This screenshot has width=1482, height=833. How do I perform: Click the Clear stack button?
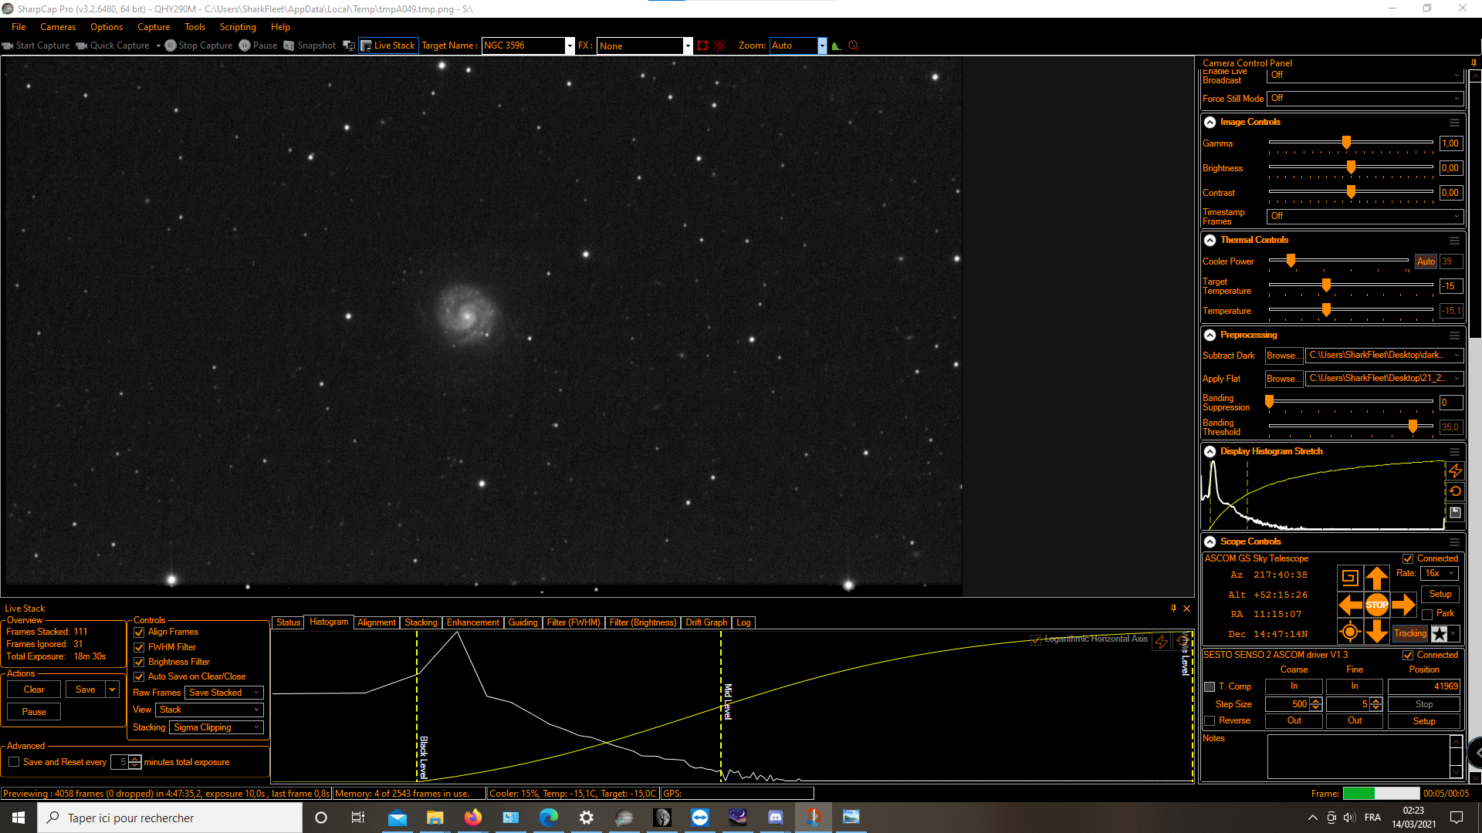34,690
